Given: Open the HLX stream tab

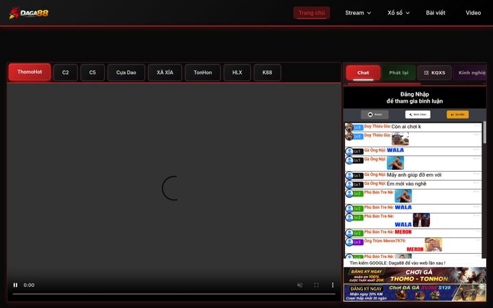Looking at the screenshot, I should pos(237,73).
